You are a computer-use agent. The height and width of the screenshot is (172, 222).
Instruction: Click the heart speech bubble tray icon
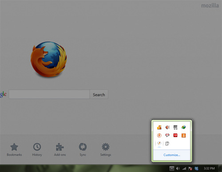coord(167,135)
